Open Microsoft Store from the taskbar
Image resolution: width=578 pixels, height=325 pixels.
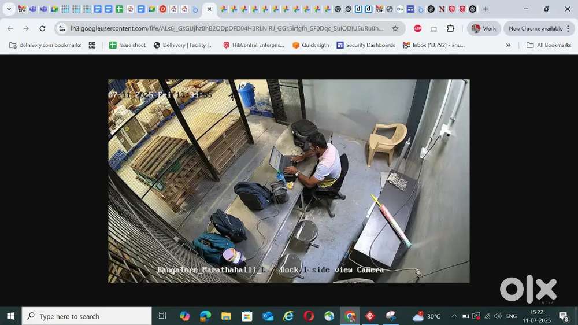pos(247,316)
